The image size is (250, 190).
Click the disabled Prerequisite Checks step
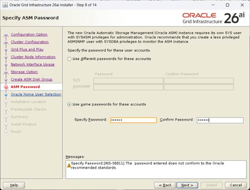(x=28, y=109)
